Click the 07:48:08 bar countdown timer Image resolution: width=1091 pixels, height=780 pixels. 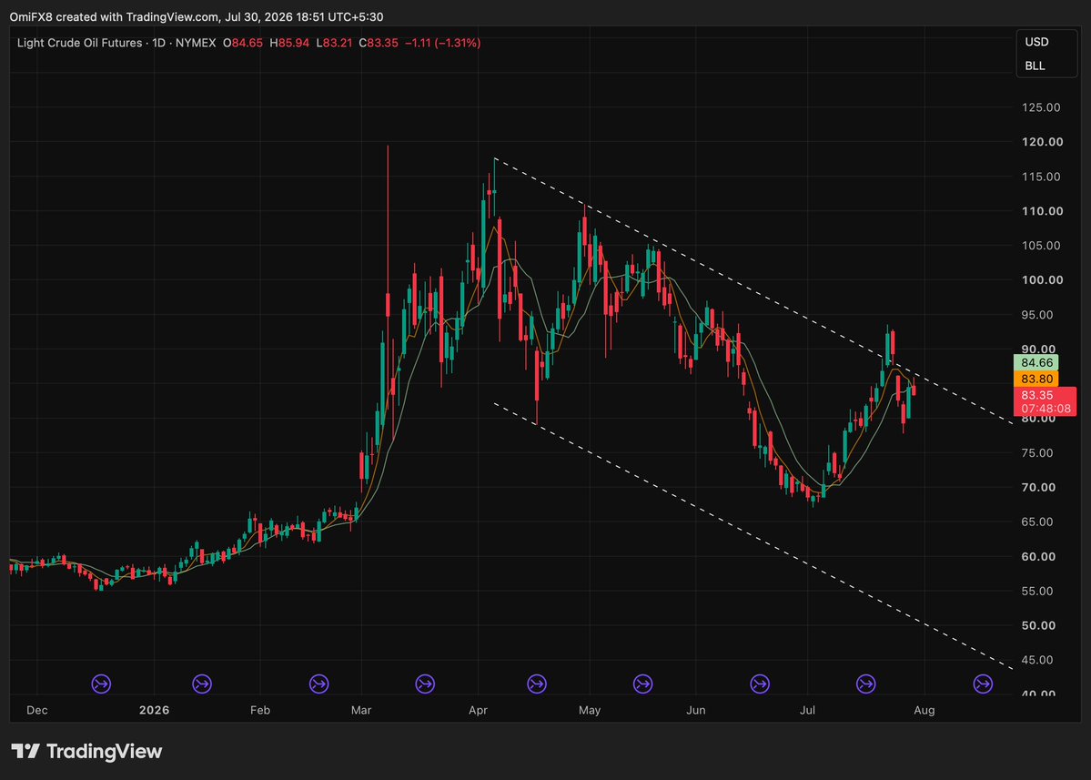(1046, 410)
